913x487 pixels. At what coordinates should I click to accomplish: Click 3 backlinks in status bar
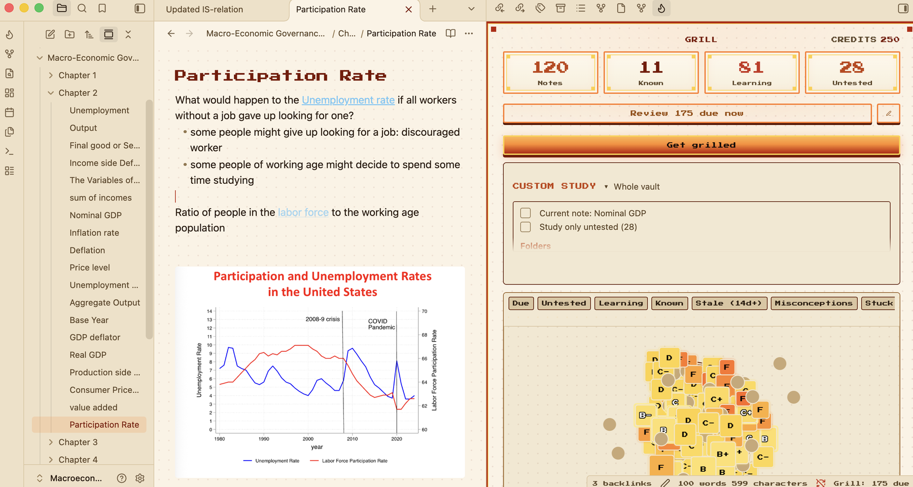(x=622, y=483)
